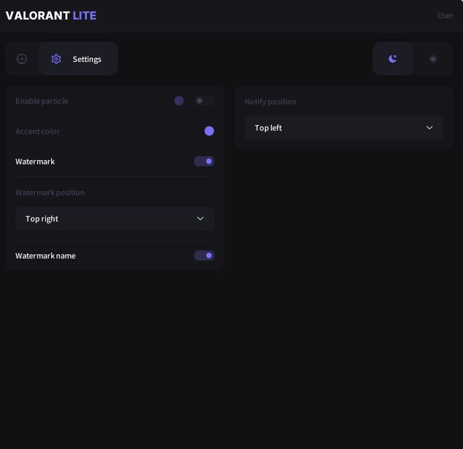
Task: Click the VALORANT LITE logo
Action: 51,15
